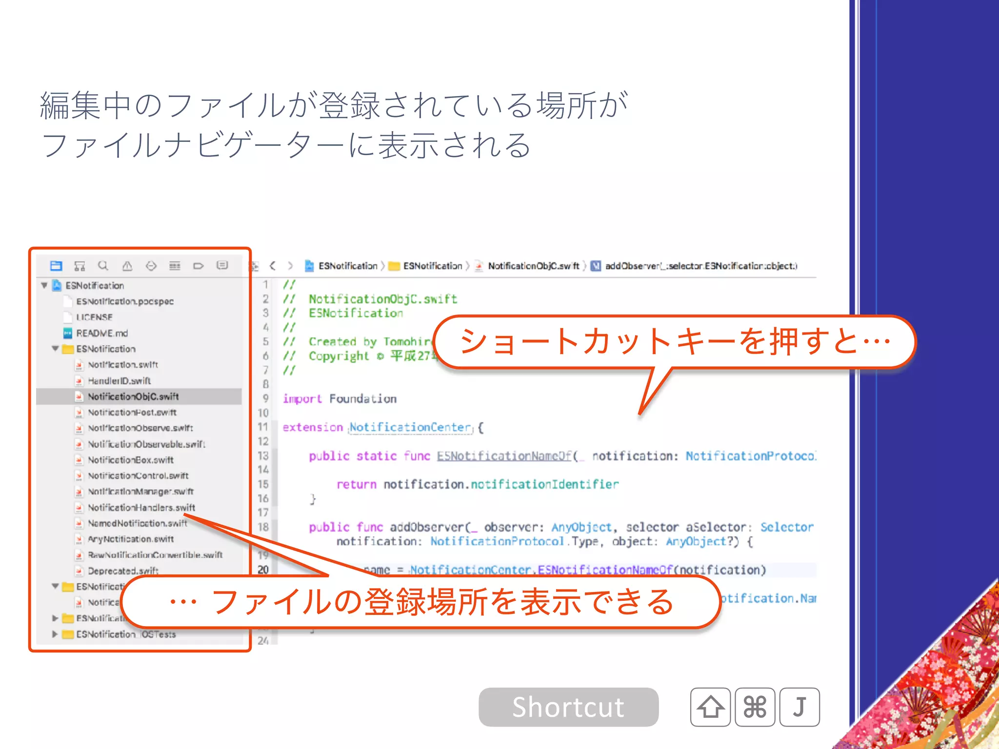This screenshot has height=749, width=999.
Task: Click the Command key cap
Action: point(755,707)
